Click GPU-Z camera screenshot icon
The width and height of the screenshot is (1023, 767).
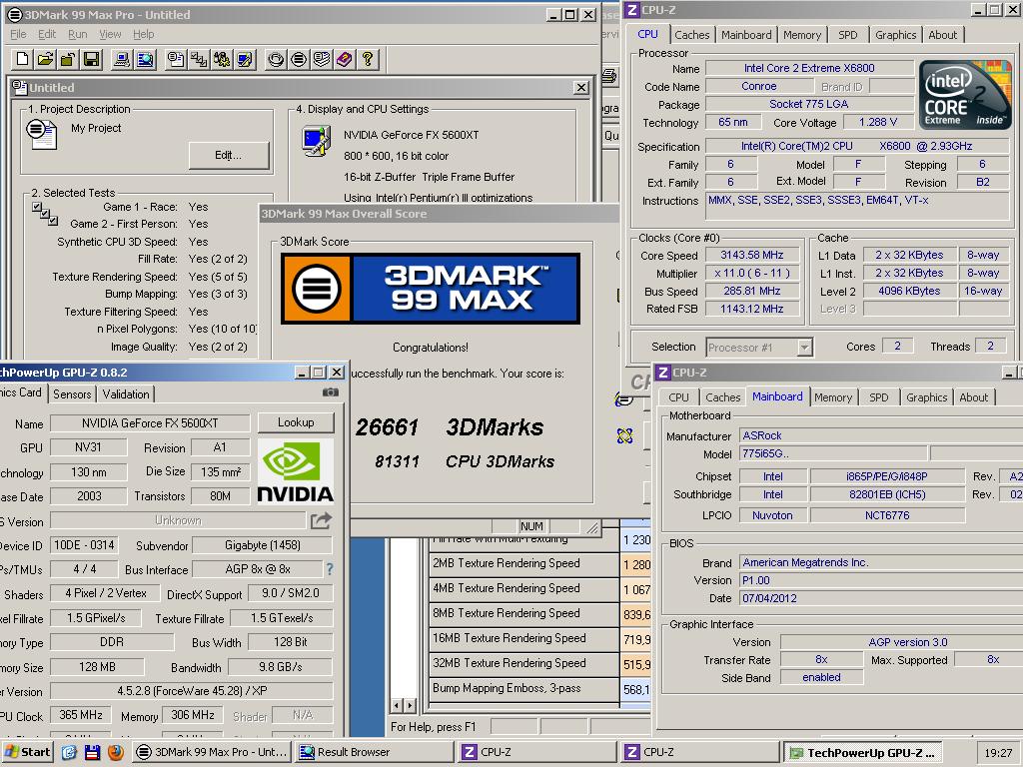[x=330, y=391]
